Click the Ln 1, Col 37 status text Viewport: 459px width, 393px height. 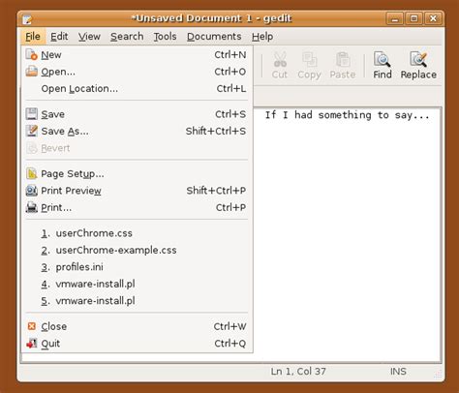[298, 371]
